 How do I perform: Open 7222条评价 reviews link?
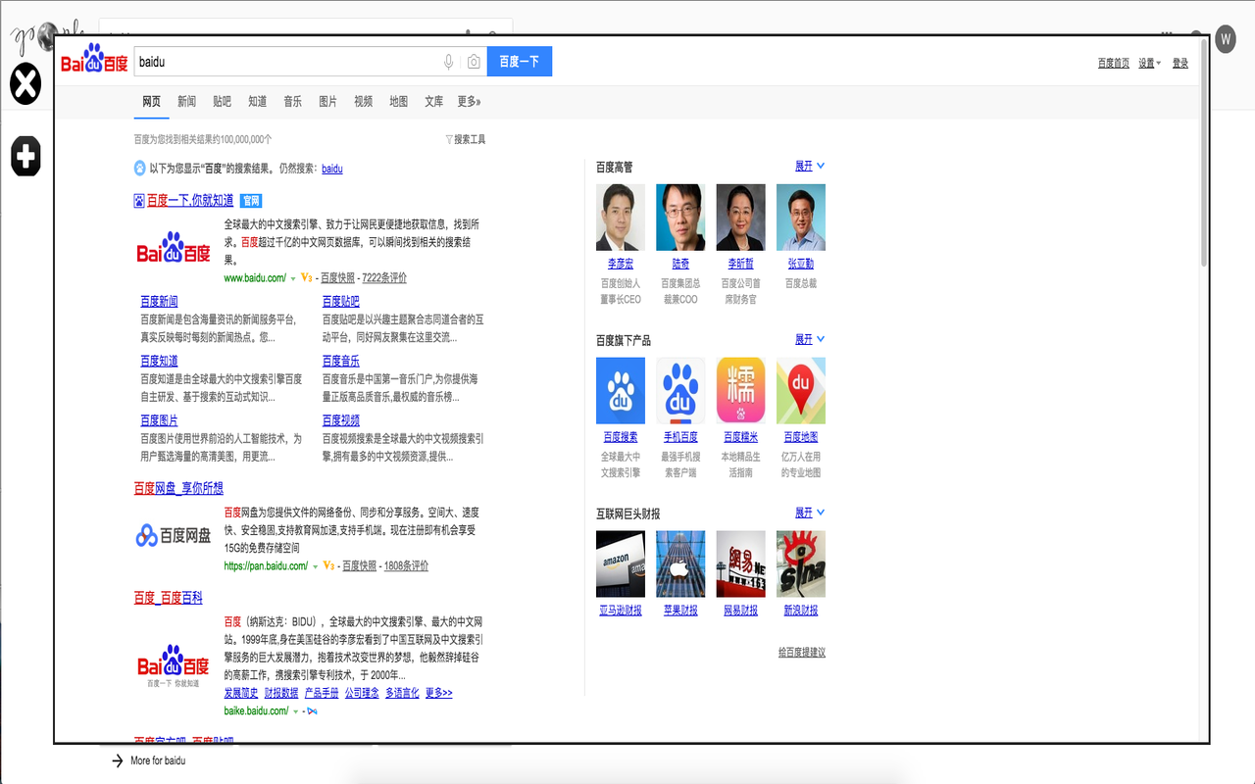[384, 278]
